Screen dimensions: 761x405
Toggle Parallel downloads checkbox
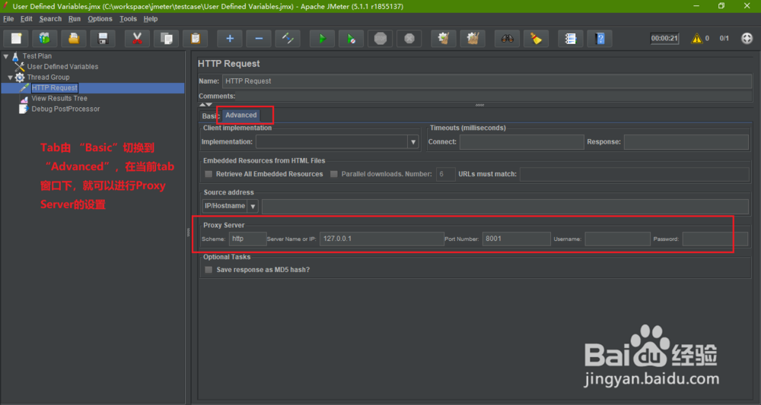[x=334, y=174]
